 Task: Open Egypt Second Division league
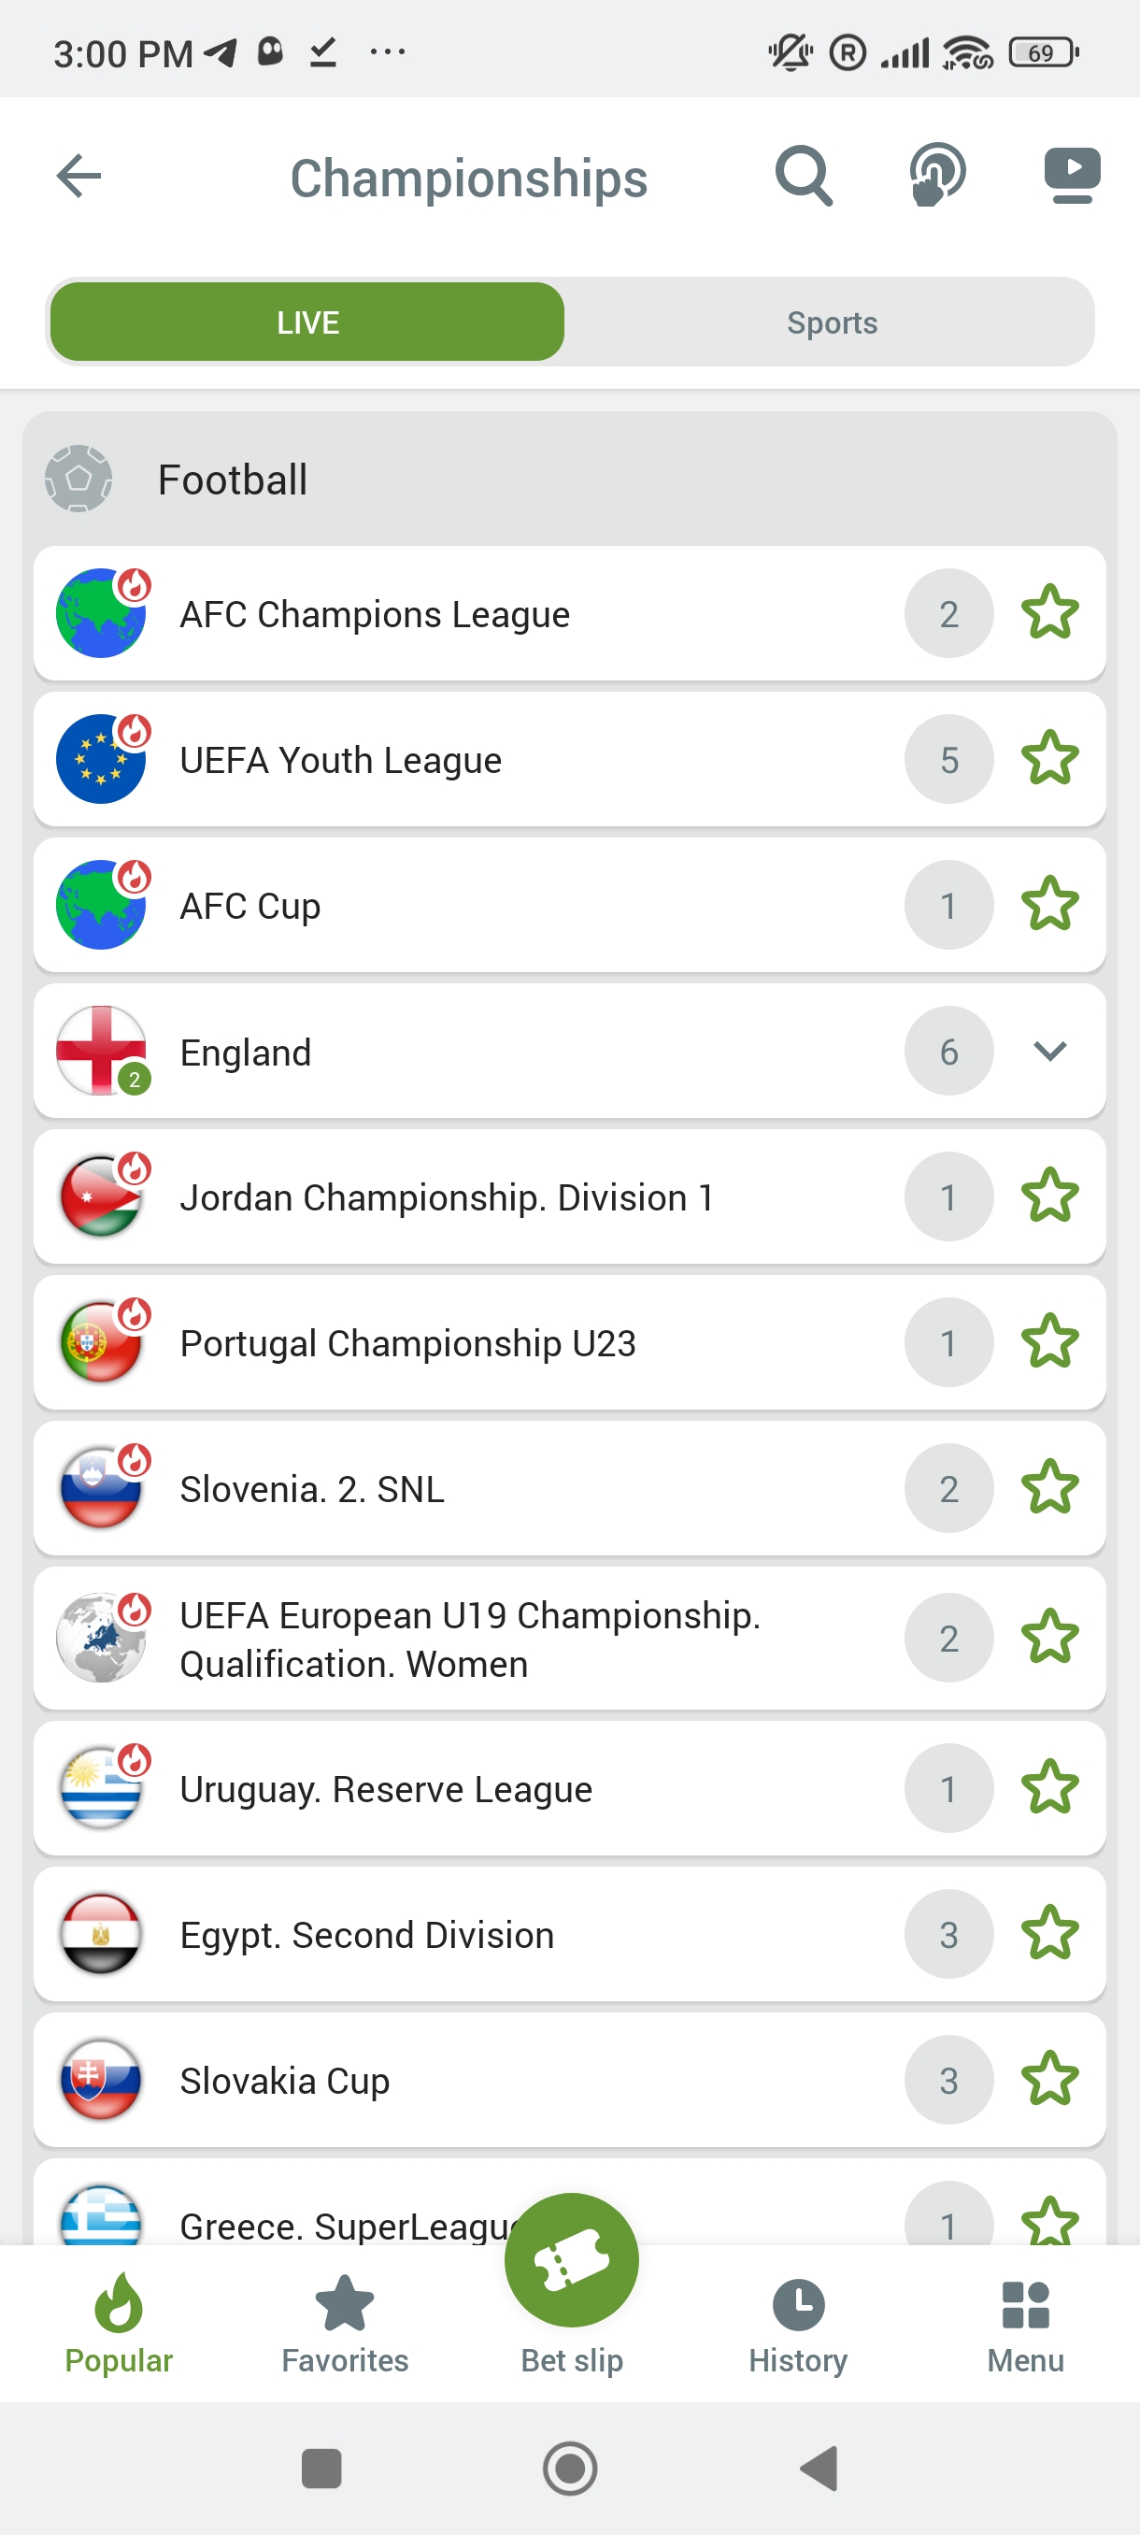tap(367, 1935)
